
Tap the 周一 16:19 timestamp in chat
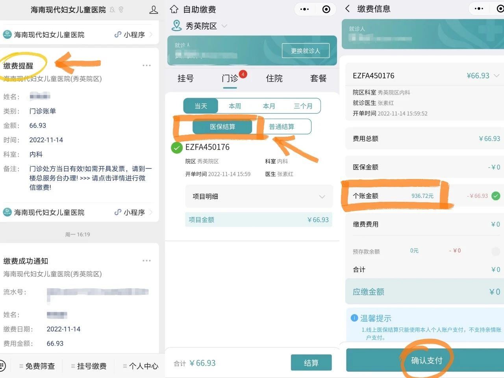pos(78,235)
